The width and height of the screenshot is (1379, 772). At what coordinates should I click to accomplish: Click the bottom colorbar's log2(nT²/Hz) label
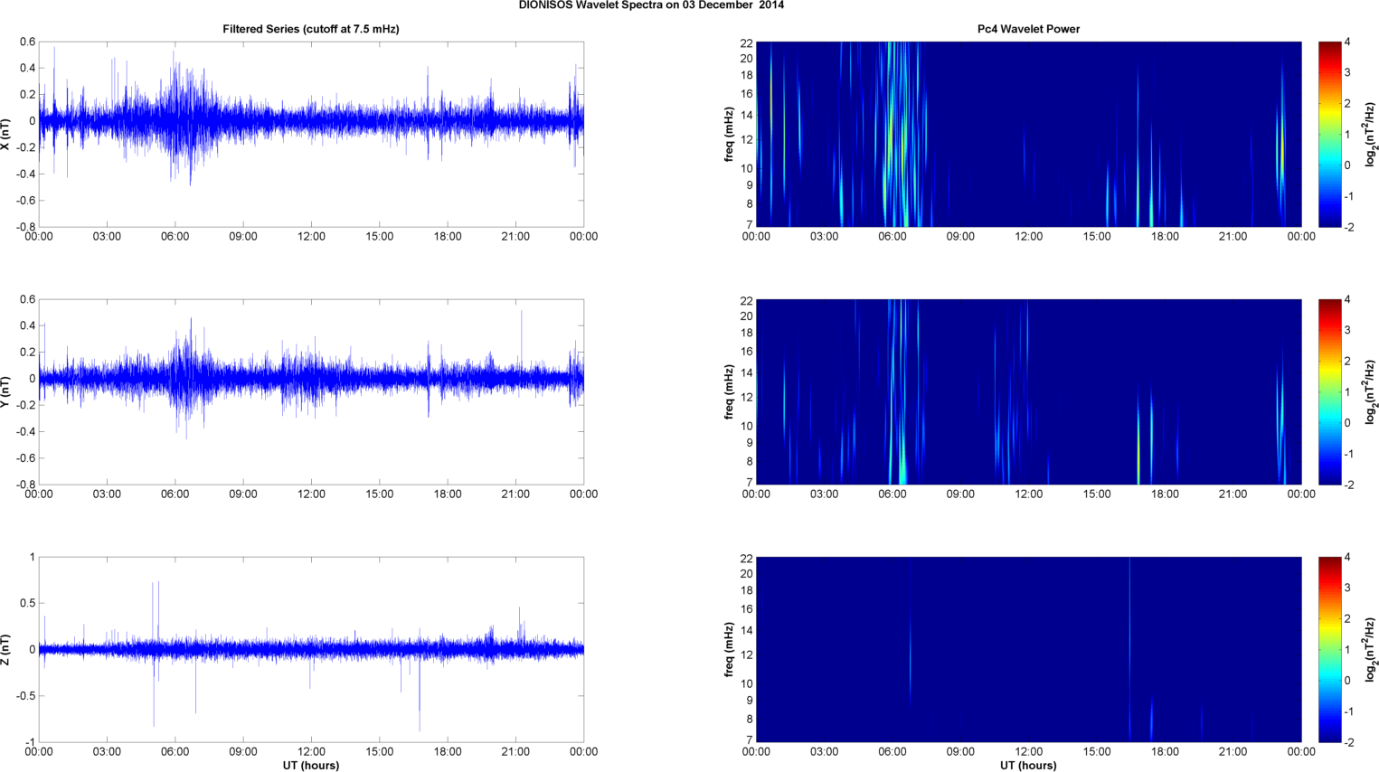click(x=1371, y=649)
